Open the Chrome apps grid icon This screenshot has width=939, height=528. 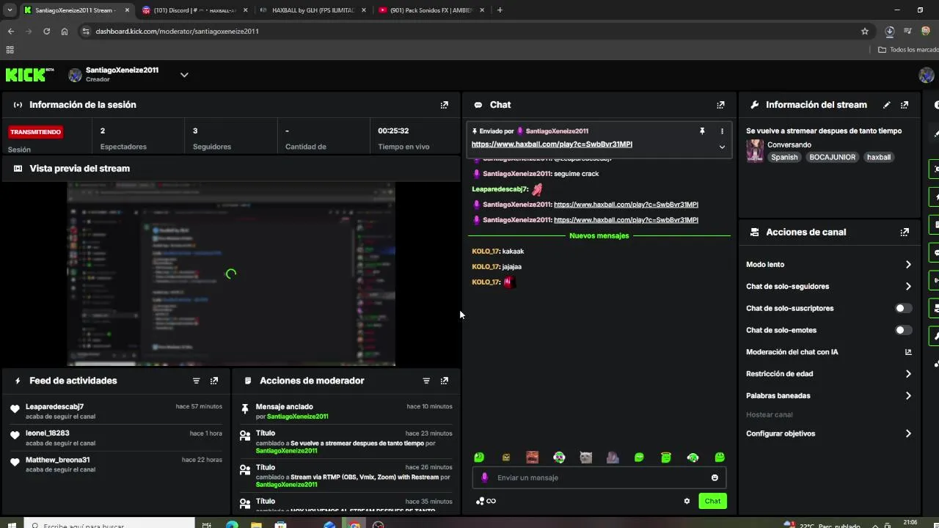pyautogui.click(x=10, y=50)
